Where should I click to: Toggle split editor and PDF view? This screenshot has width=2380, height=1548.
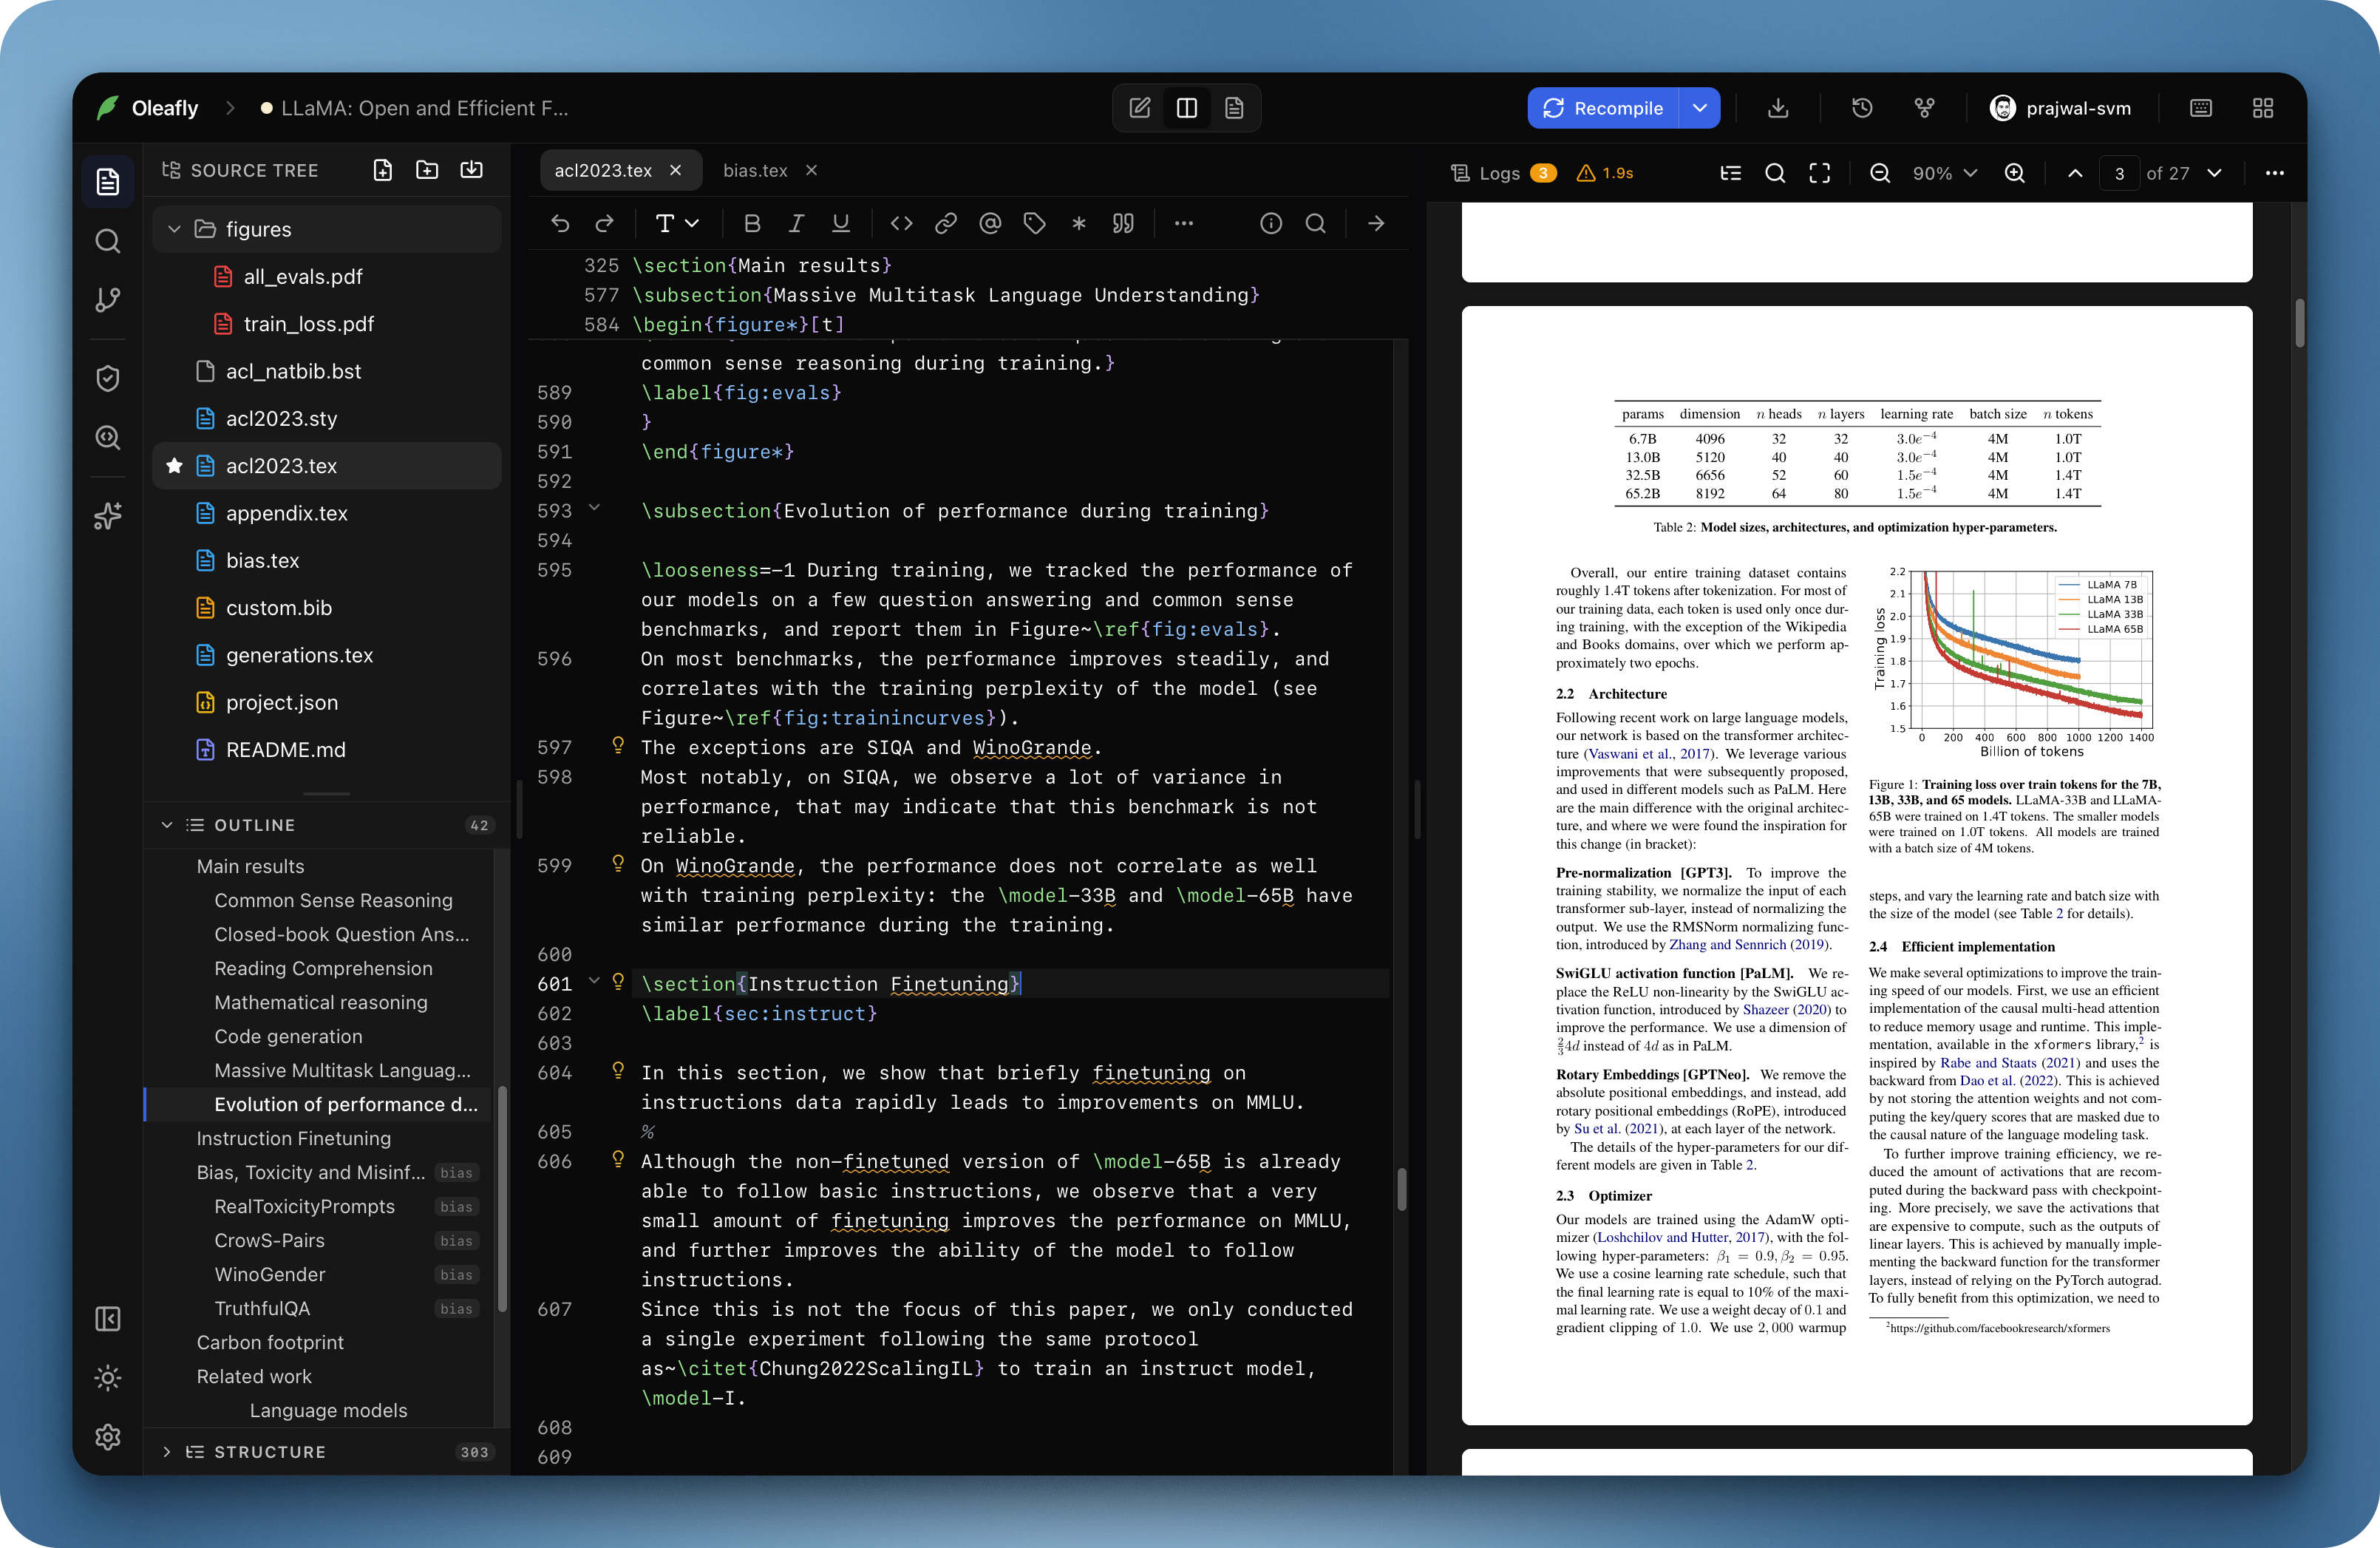click(1187, 108)
